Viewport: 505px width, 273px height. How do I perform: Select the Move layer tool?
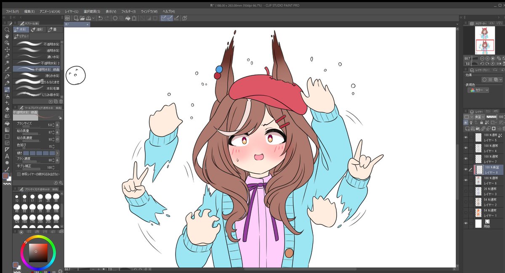(7, 50)
